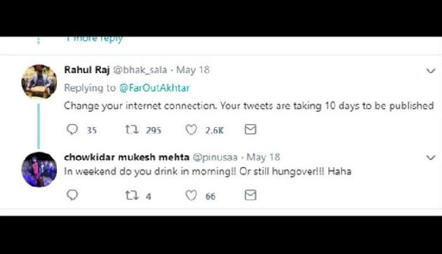Image resolution: width=442 pixels, height=254 pixels.
Task: Retweet Rahul Raj's internet connection tweet
Action: pyautogui.click(x=132, y=130)
